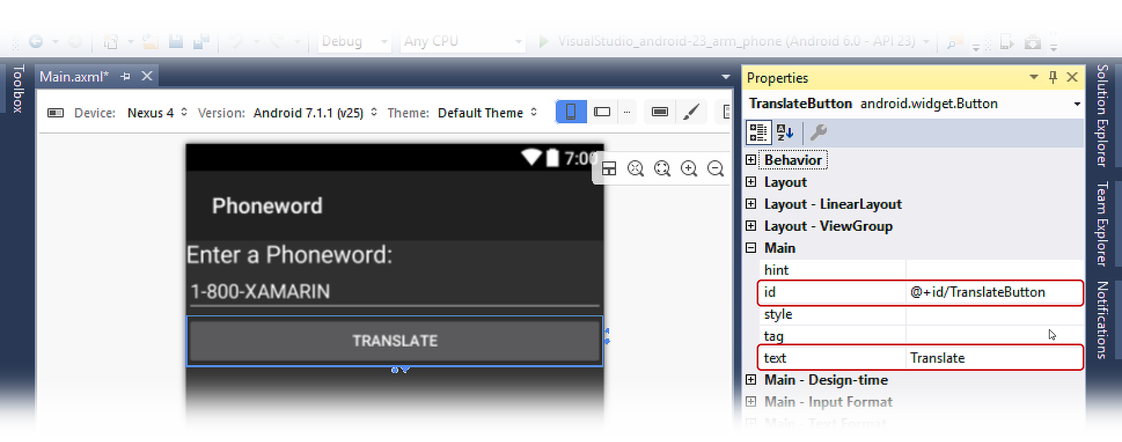Show properties in categorized view

(758, 133)
